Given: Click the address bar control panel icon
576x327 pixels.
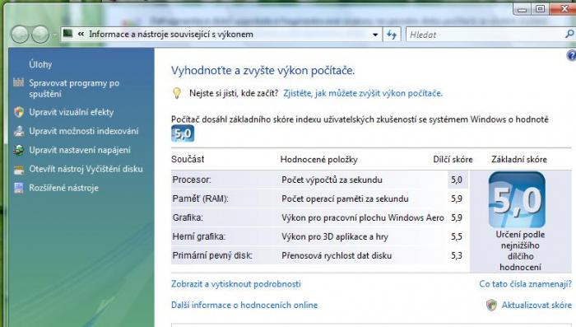Looking at the screenshot, I should tap(67, 34).
